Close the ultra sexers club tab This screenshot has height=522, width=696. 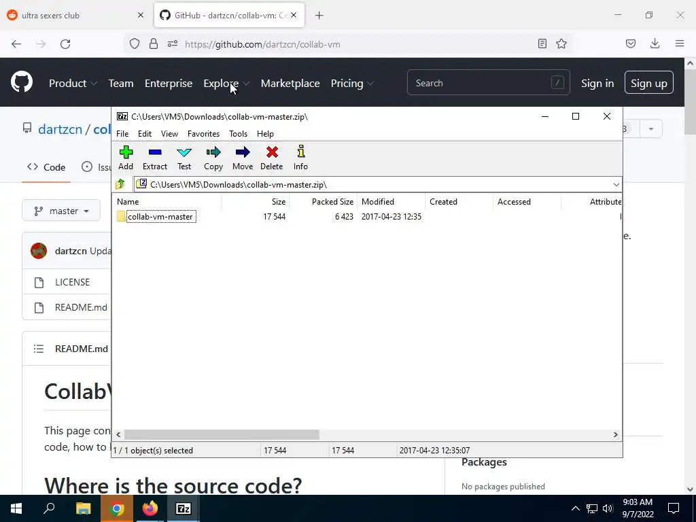[141, 15]
